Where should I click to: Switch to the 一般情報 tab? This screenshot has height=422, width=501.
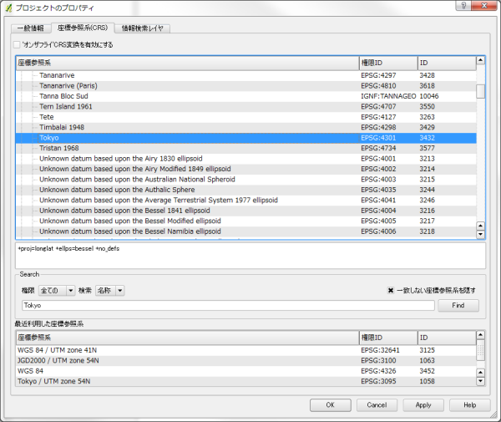31,28
